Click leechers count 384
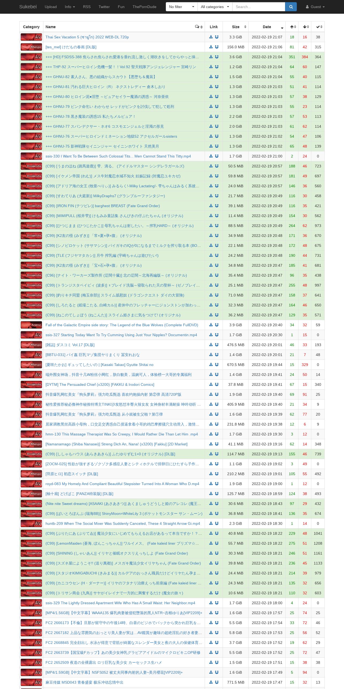Image resolution: width=344 pixels, height=689 pixels. (305, 57)
